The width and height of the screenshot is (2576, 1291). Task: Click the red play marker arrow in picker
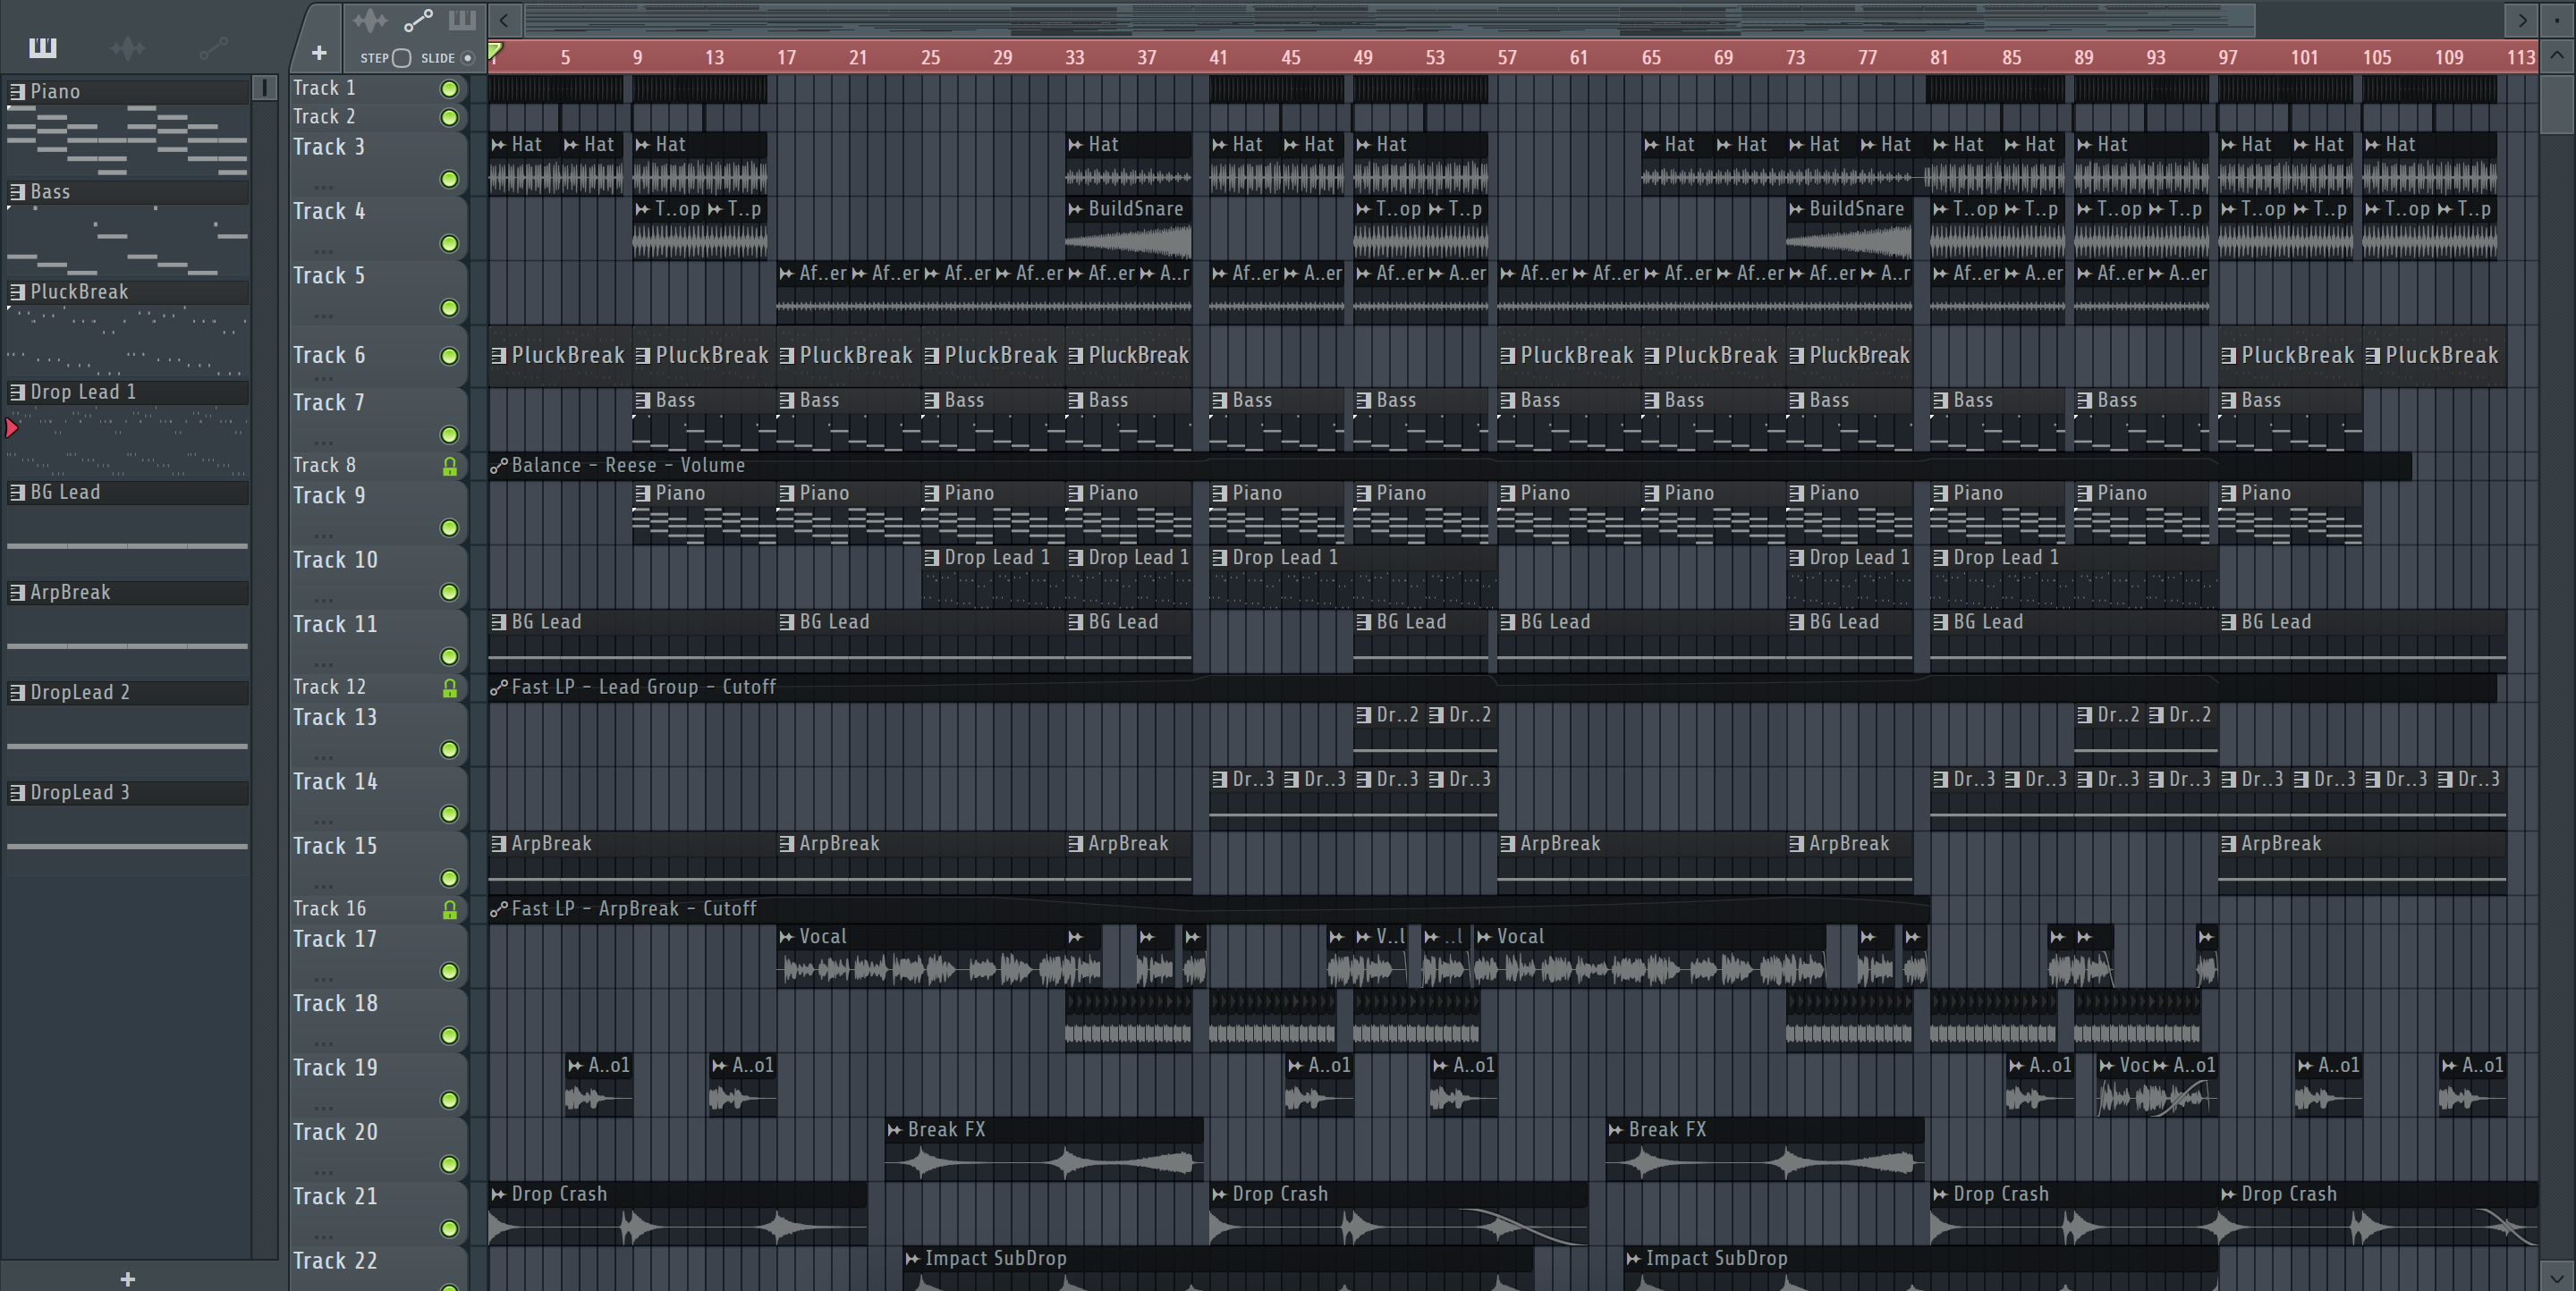click(x=11, y=428)
